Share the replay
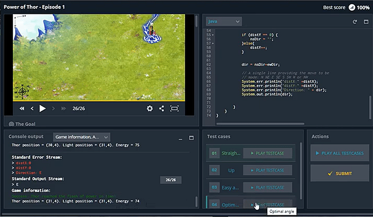The width and height of the screenshot is (373, 217). (162, 108)
